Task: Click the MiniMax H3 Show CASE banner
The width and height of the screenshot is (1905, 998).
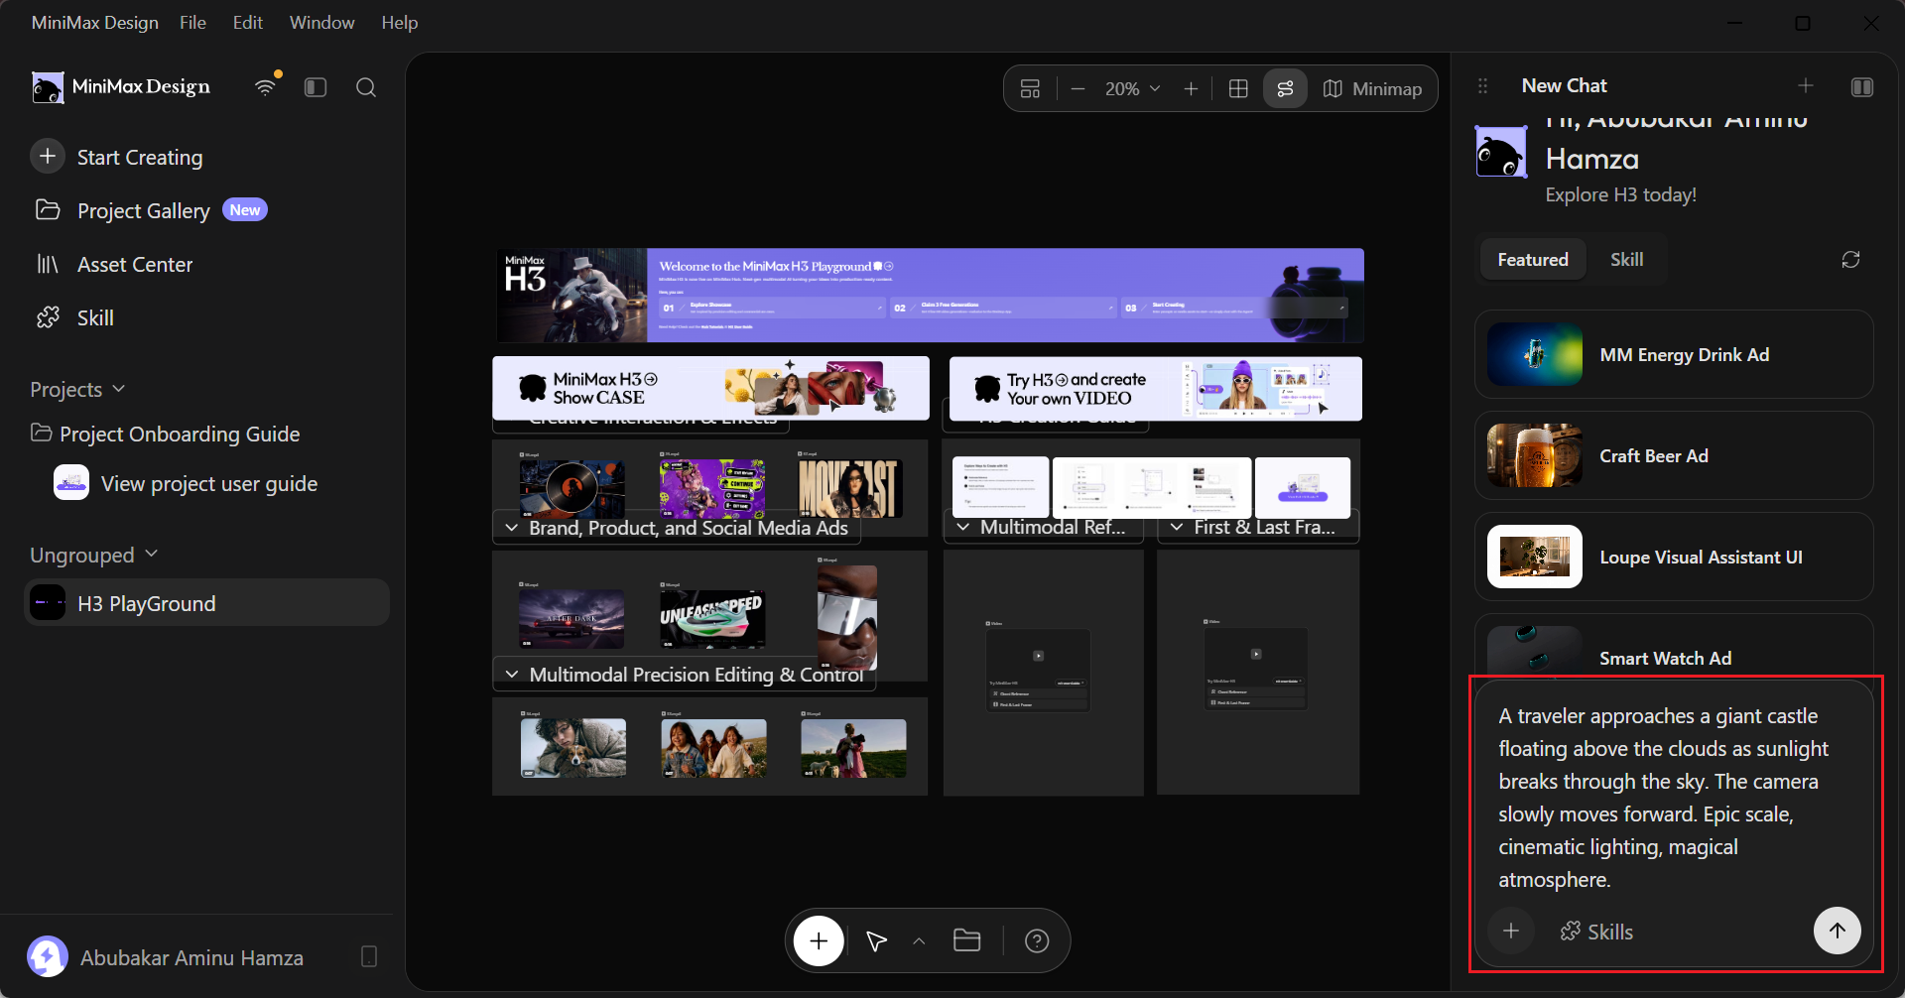Action: (x=710, y=388)
